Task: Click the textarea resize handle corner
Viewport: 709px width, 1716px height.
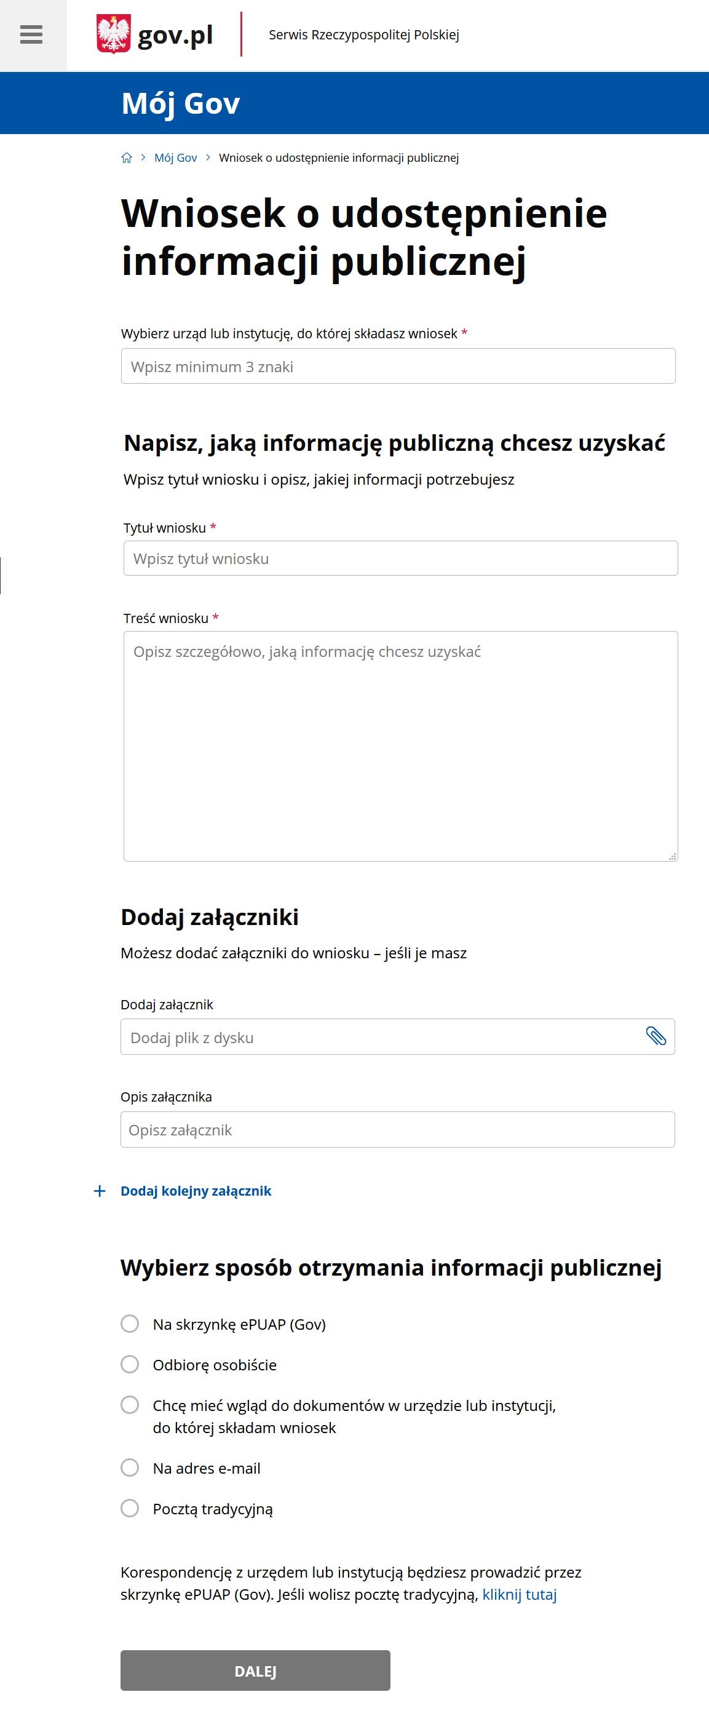Action: (672, 855)
